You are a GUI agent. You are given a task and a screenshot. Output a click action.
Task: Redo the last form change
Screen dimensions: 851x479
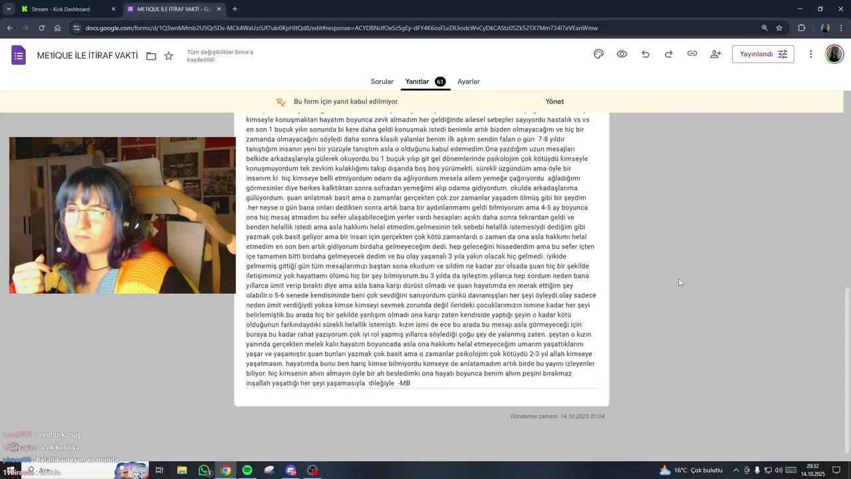click(x=669, y=54)
